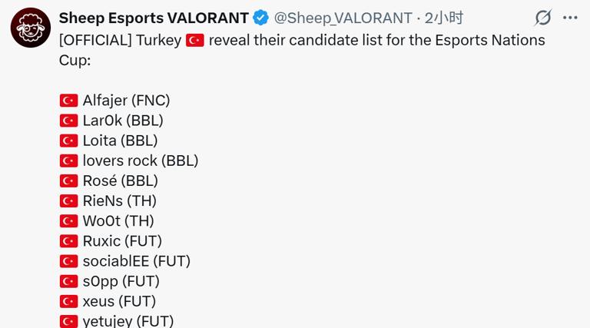590x328 pixels.
Task: Click the sociablEE (FUT) text line
Action: click(136, 261)
